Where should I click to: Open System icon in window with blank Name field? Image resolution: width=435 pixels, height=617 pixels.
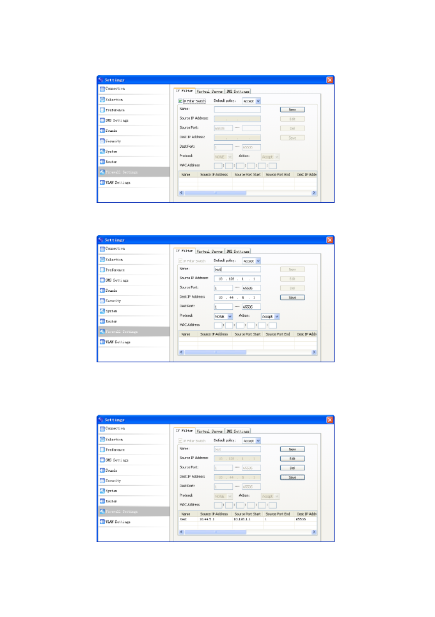click(x=102, y=151)
